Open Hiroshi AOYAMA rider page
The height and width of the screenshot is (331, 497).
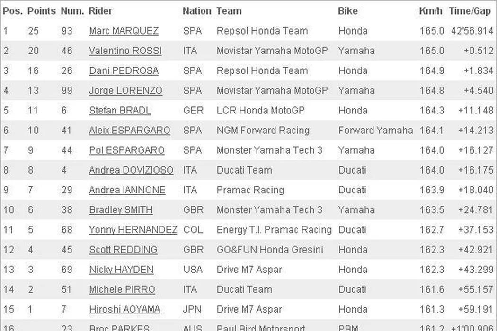click(x=124, y=309)
